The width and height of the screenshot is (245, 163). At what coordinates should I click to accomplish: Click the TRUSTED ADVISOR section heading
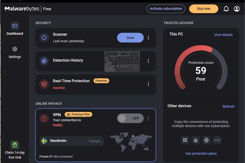(x=179, y=23)
